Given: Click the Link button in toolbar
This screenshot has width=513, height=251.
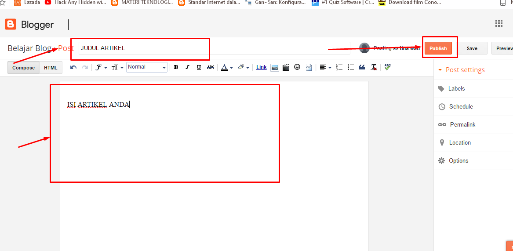Looking at the screenshot, I should coord(262,67).
